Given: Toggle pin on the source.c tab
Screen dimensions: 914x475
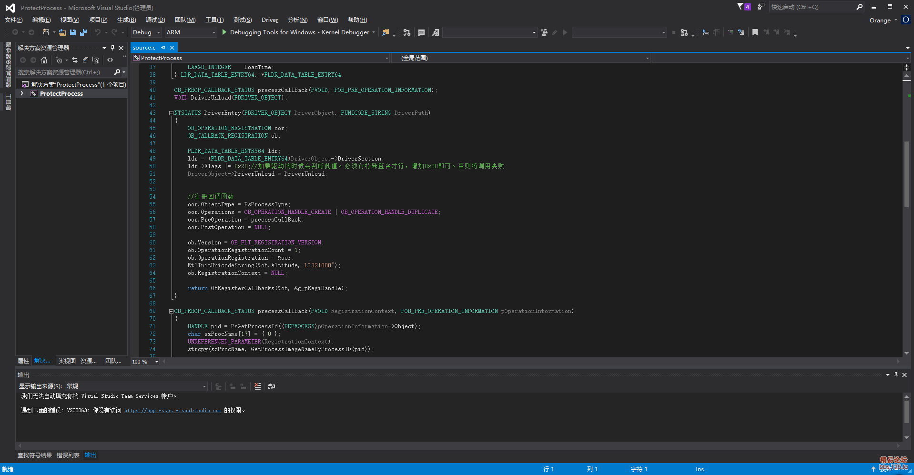Looking at the screenshot, I should click(163, 48).
